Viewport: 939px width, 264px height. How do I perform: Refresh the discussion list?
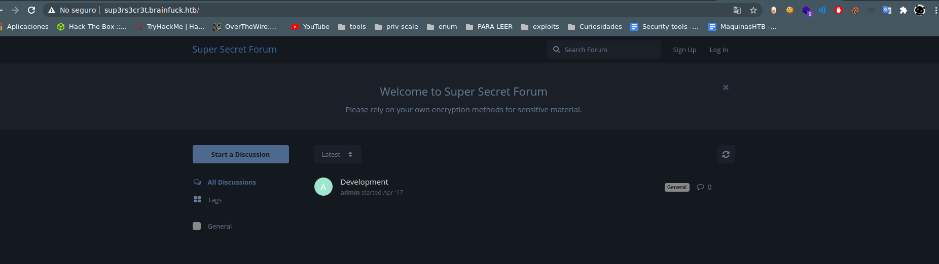click(x=726, y=154)
